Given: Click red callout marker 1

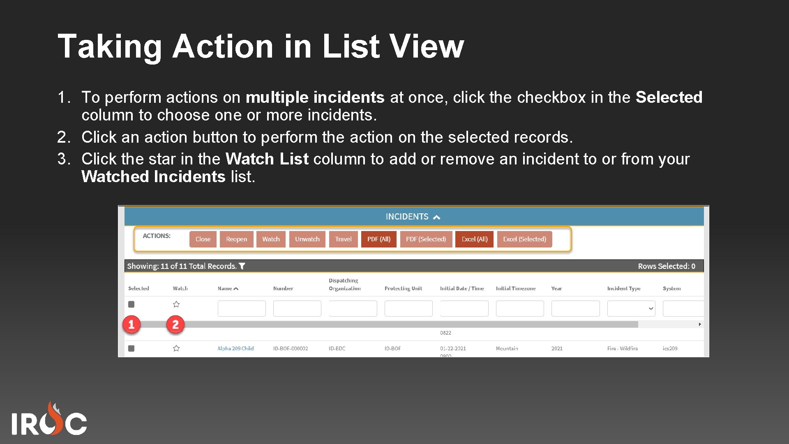Looking at the screenshot, I should click(131, 324).
